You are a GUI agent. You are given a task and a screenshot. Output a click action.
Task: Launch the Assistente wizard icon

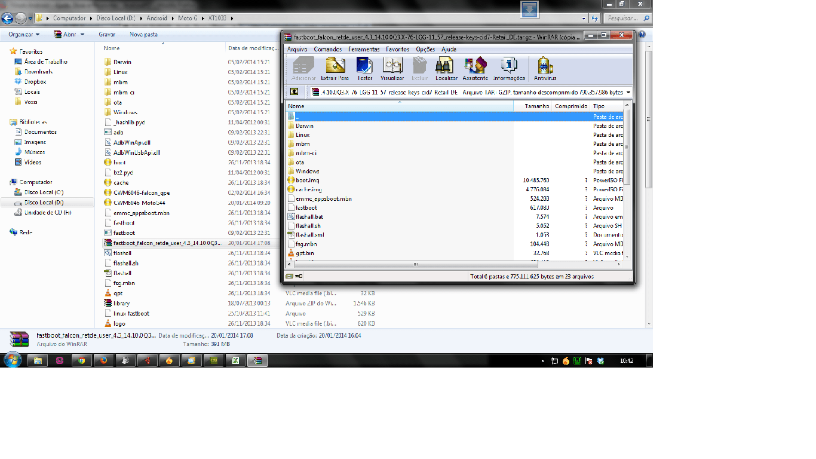[475, 68]
